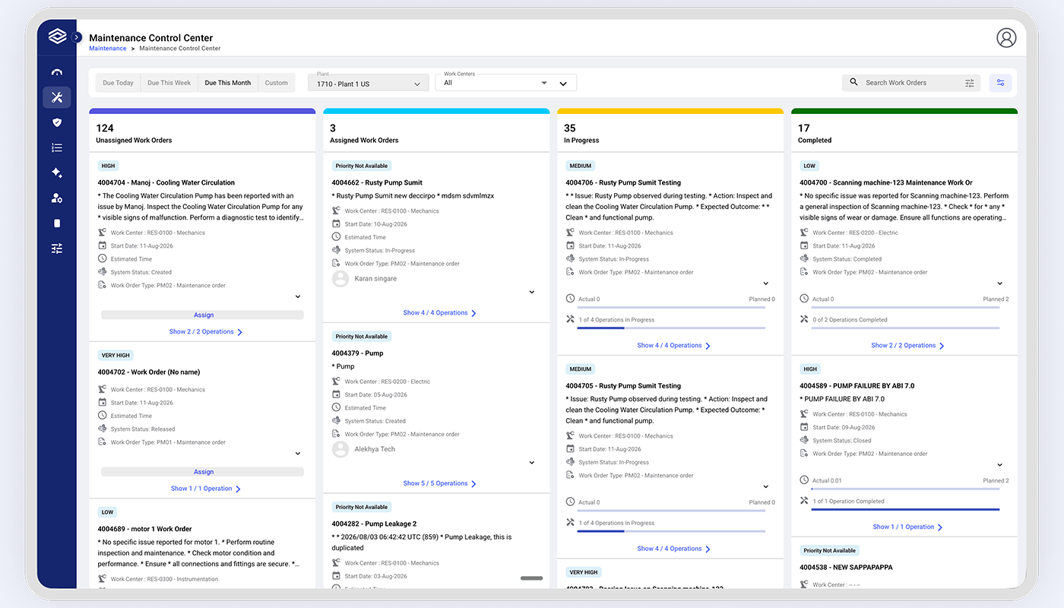Click operations progress bar of order 4004706
This screenshot has height=608, width=1064.
(x=671, y=328)
